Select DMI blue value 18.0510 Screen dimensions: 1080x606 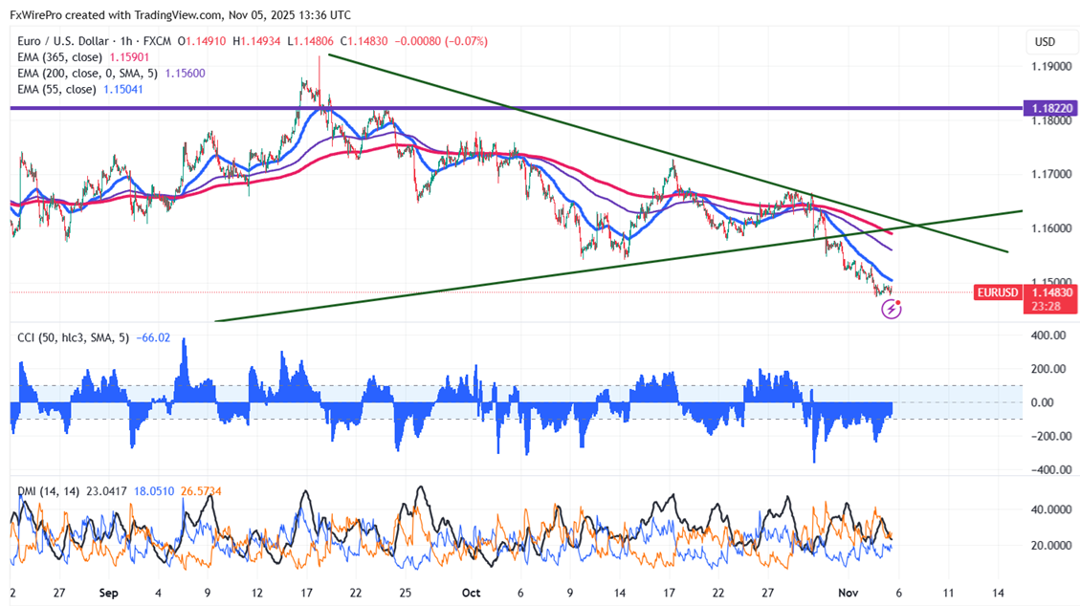(154, 491)
